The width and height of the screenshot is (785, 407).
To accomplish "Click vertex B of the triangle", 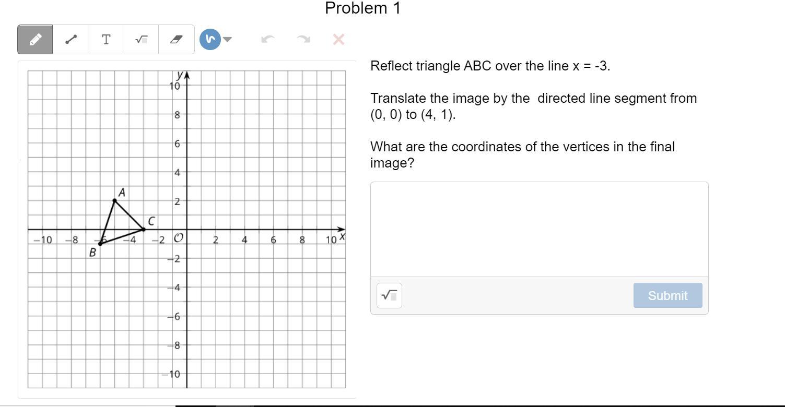I will [x=100, y=244].
